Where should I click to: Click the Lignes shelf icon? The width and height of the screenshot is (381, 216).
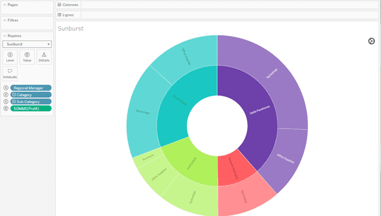click(60, 15)
